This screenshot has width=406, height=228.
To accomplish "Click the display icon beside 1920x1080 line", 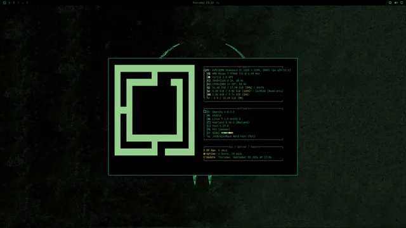I will pyautogui.click(x=209, y=84).
